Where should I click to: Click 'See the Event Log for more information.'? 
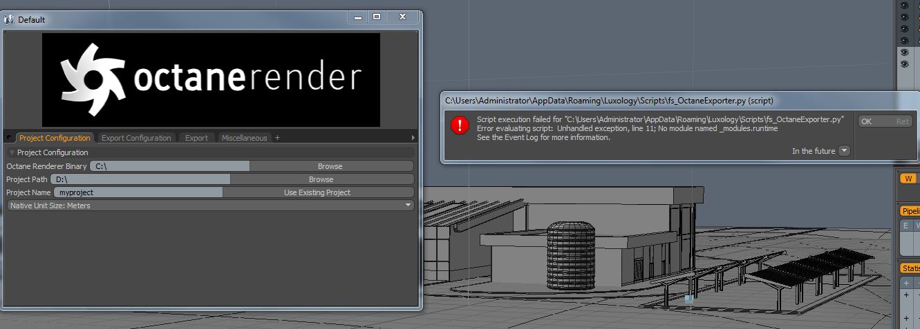pyautogui.click(x=543, y=137)
